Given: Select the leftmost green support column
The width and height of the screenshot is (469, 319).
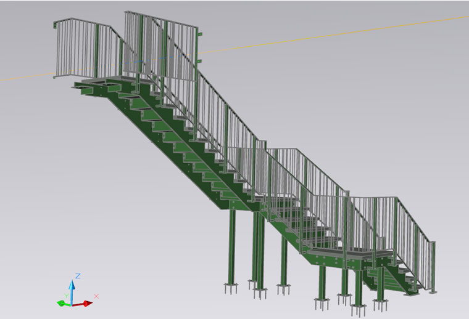Looking at the screenshot, I should [x=232, y=248].
